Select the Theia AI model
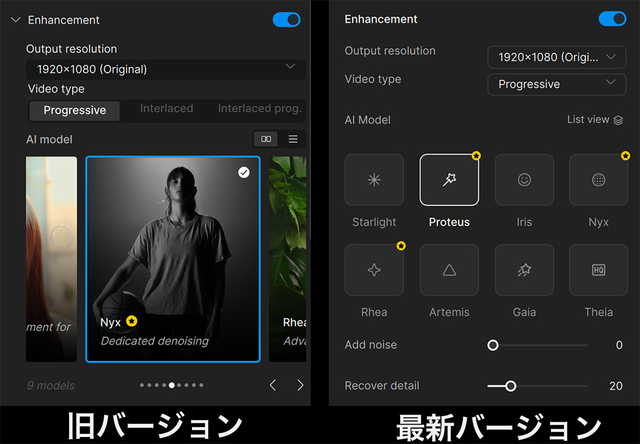The image size is (640, 444). coord(598,270)
